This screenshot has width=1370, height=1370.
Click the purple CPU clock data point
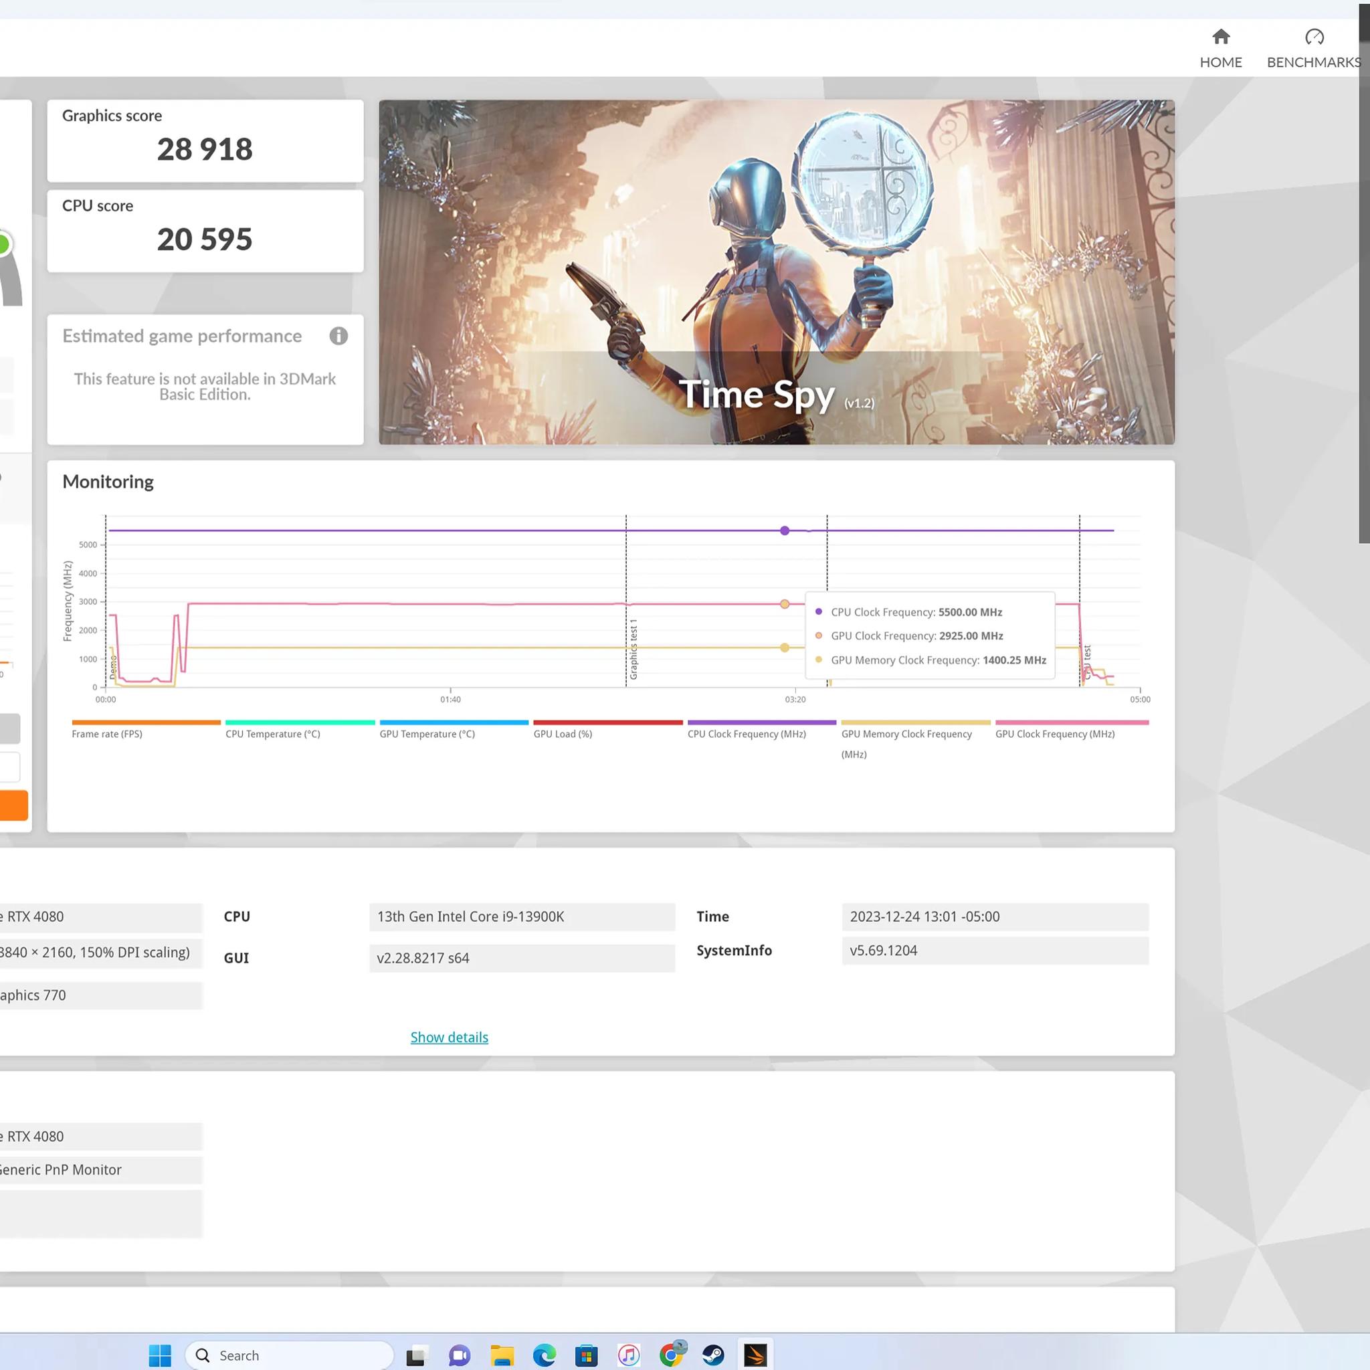(784, 530)
